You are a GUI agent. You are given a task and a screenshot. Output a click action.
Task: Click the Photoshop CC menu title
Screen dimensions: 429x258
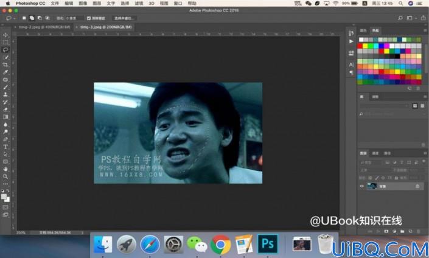30,3
